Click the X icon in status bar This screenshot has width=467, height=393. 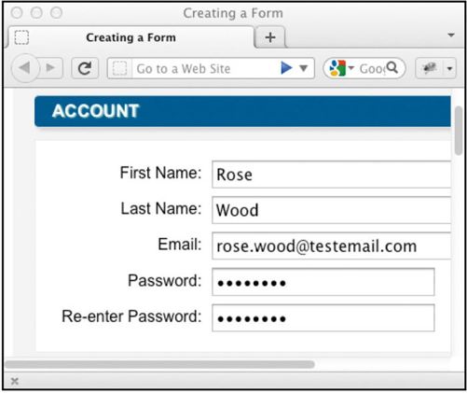tap(15, 381)
